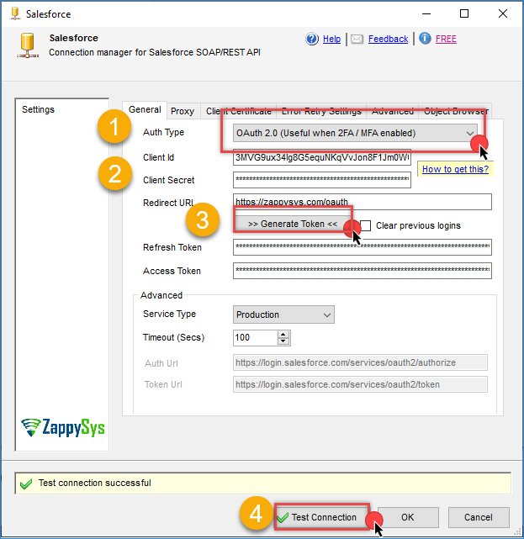Open the Feedback link
Viewport: 524px width, 539px height.
pyautogui.click(x=388, y=40)
